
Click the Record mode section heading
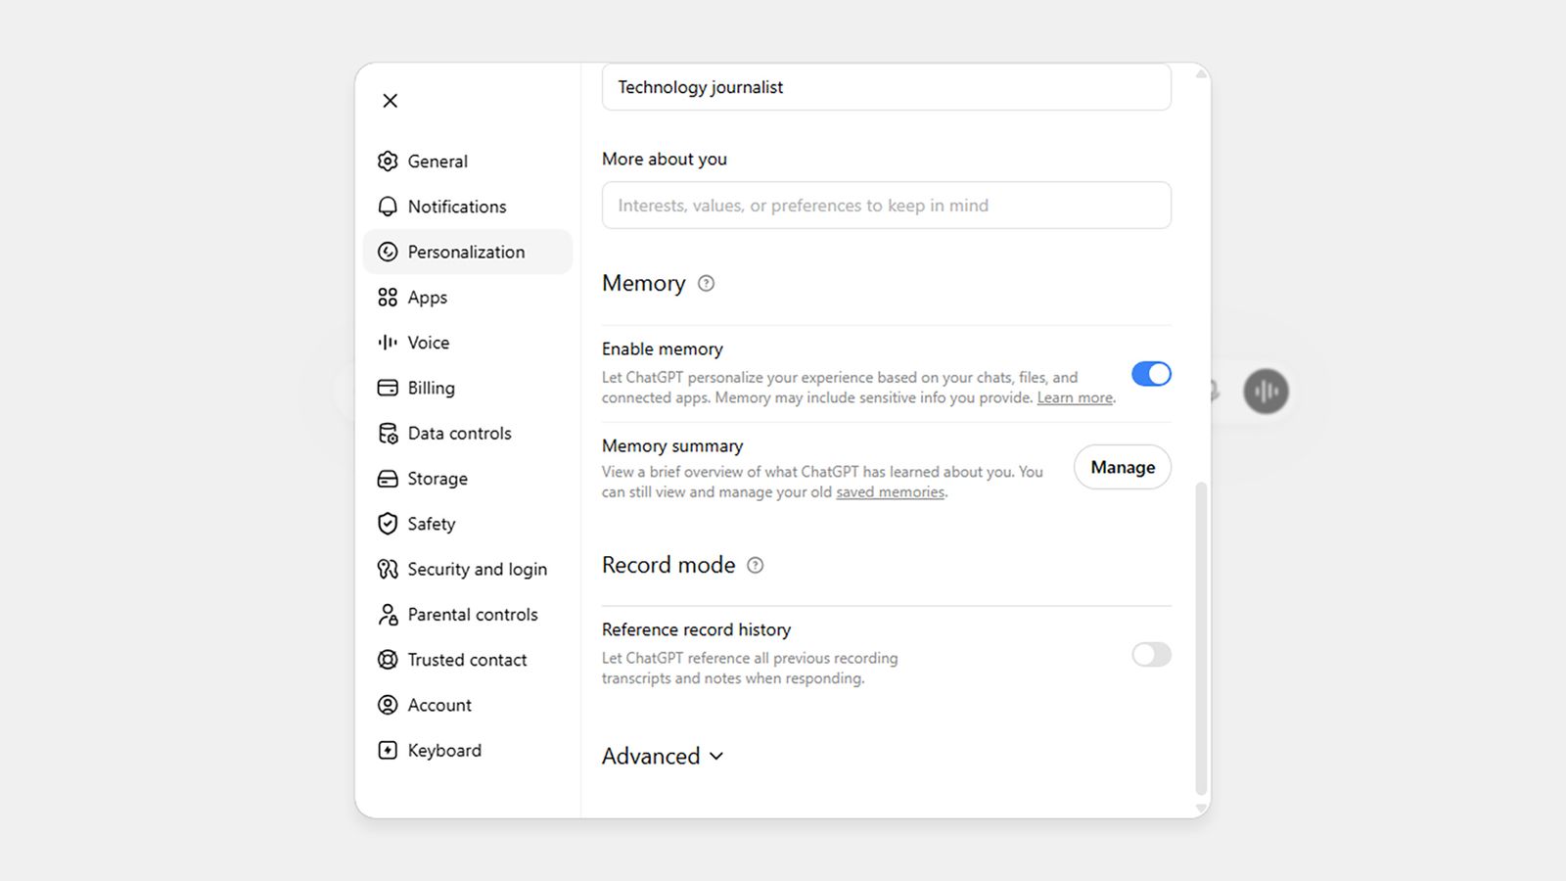(668, 565)
